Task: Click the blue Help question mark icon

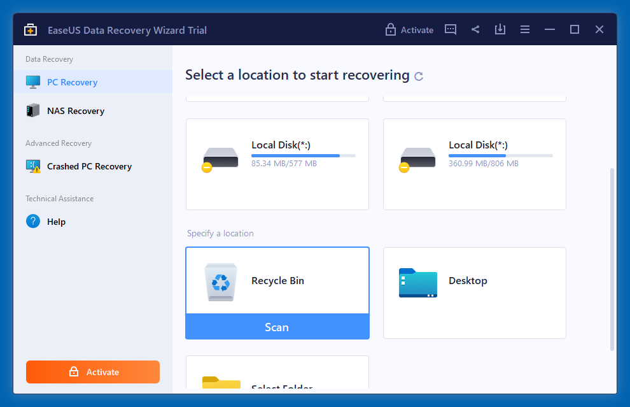Action: [x=33, y=221]
